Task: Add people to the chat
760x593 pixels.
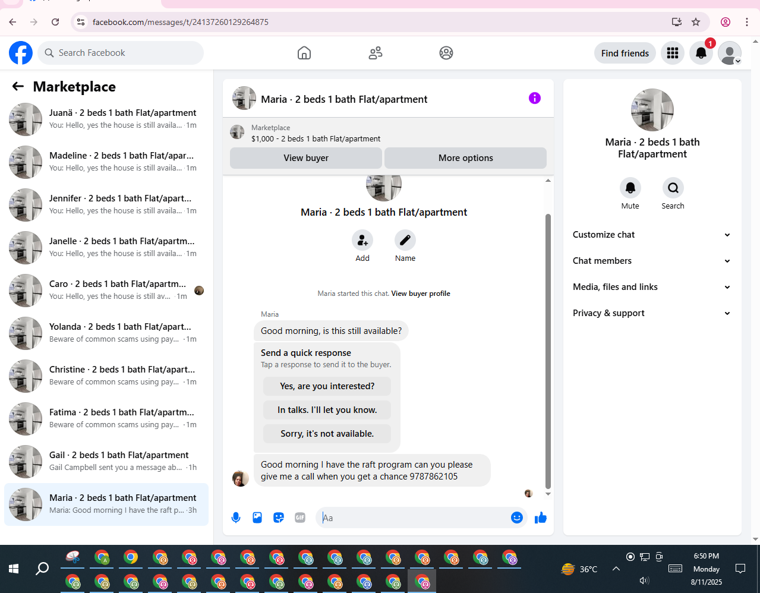Action: pyautogui.click(x=362, y=240)
